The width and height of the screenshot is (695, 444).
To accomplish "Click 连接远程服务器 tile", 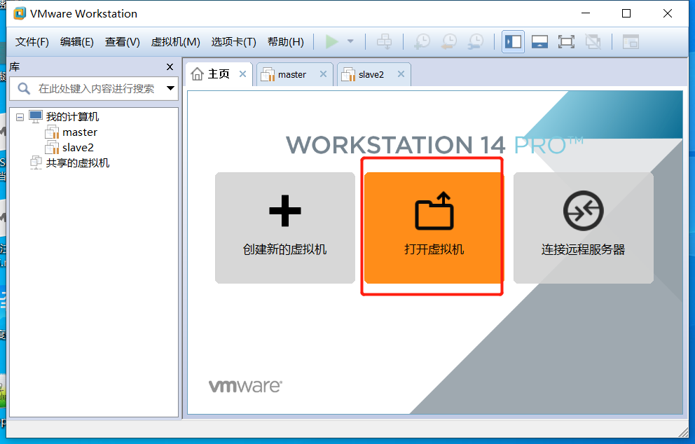I will click(584, 228).
